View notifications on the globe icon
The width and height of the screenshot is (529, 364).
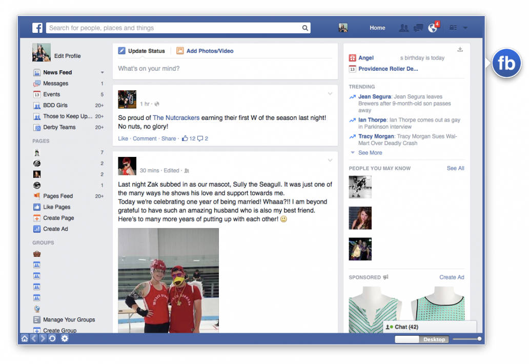[x=433, y=28]
